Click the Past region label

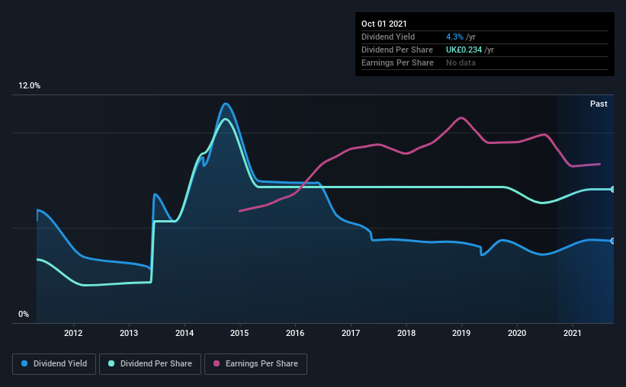pos(599,104)
